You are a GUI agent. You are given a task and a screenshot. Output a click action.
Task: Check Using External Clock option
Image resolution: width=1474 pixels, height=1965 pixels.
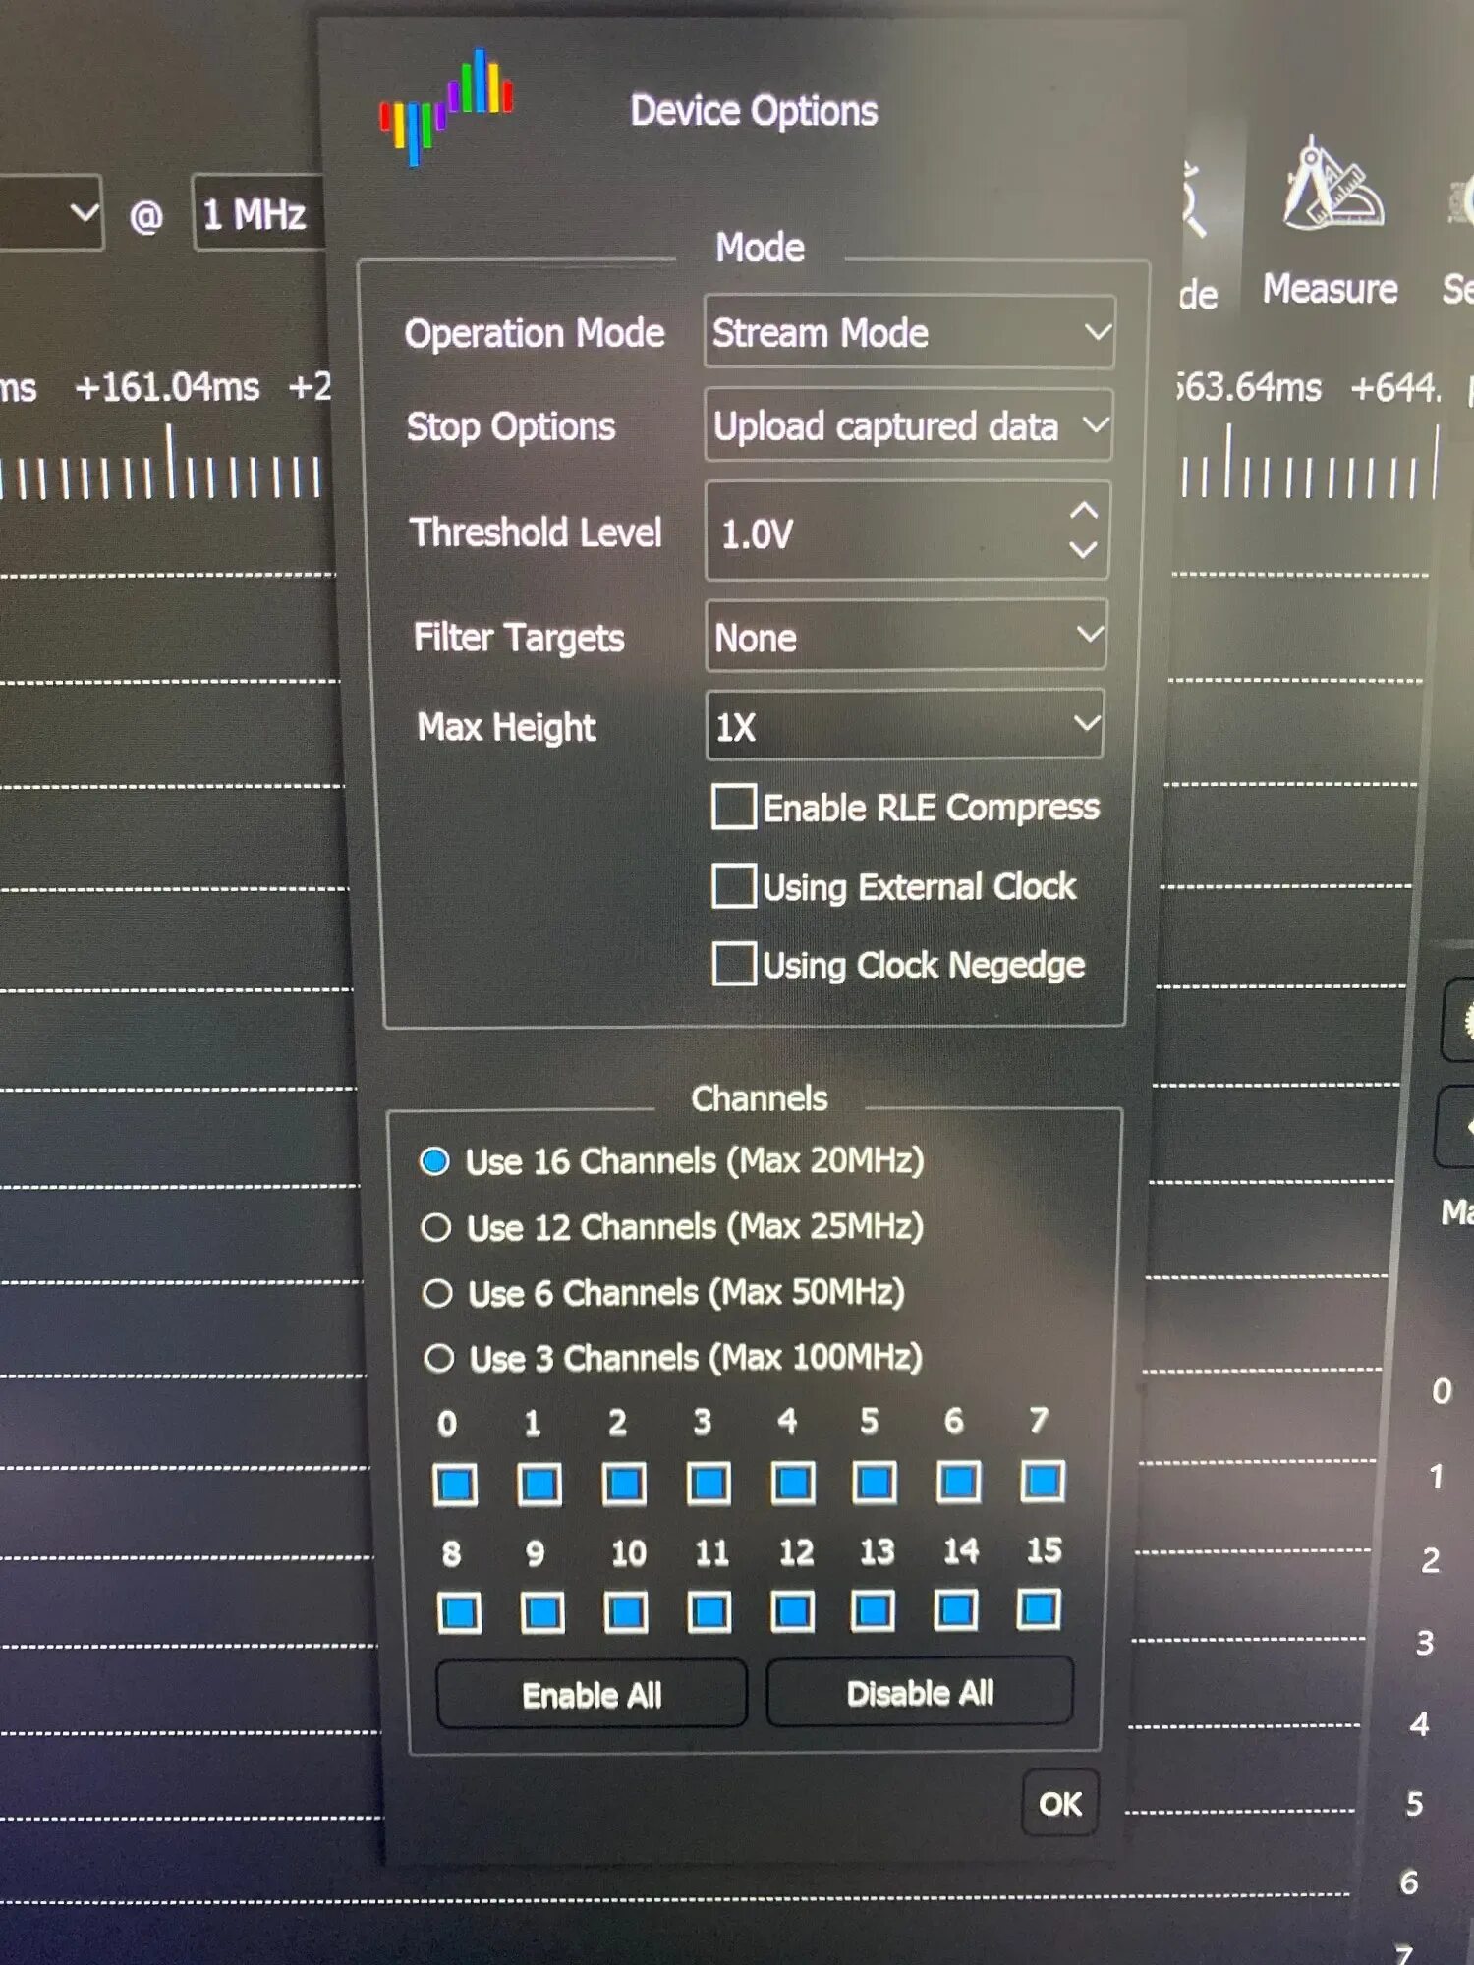[734, 885]
